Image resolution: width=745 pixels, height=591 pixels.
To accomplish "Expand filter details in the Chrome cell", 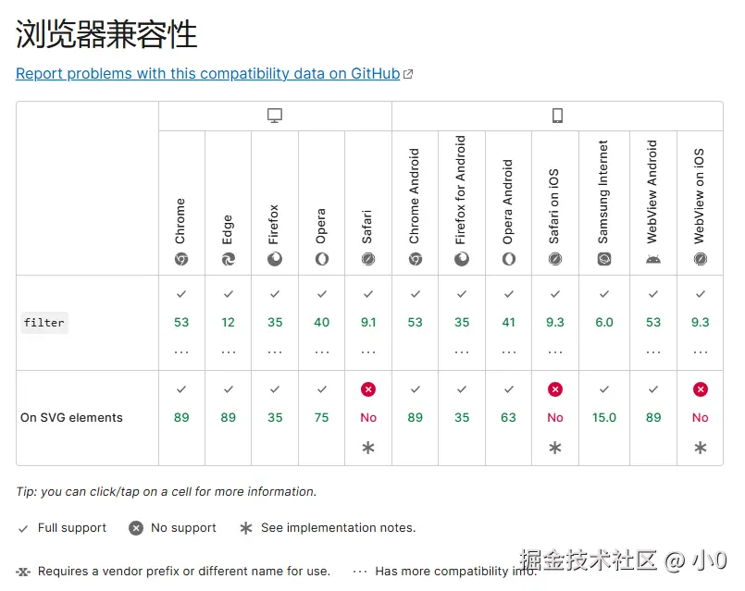I will [181, 351].
